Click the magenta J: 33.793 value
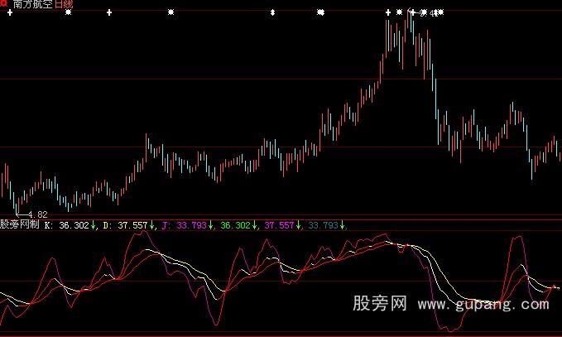This screenshot has height=337, width=562. click(185, 225)
